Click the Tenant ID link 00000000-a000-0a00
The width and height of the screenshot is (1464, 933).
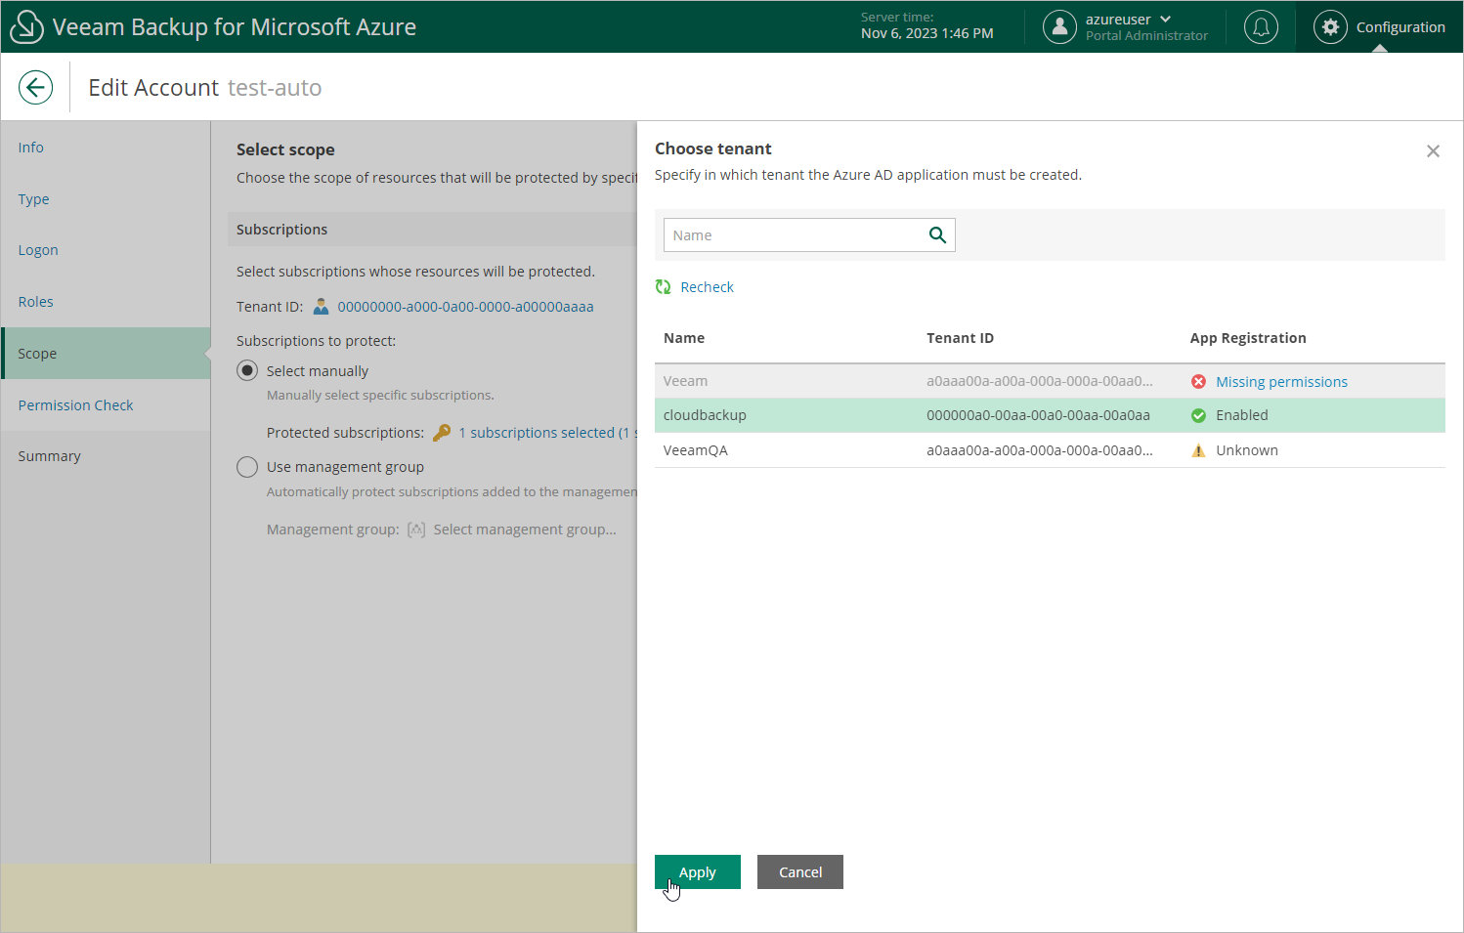coord(465,307)
